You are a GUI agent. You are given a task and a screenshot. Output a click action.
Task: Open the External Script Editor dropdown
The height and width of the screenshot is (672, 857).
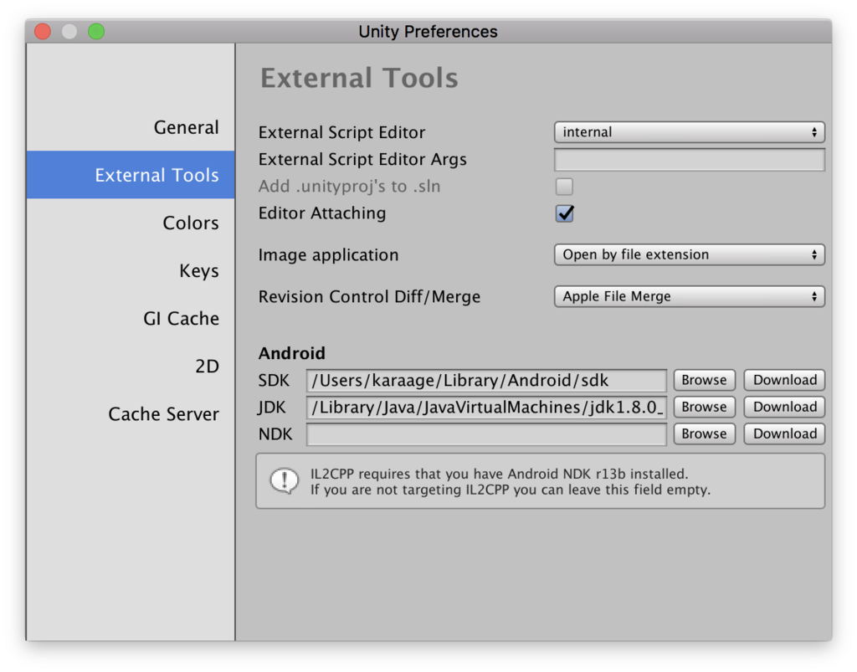tap(690, 132)
